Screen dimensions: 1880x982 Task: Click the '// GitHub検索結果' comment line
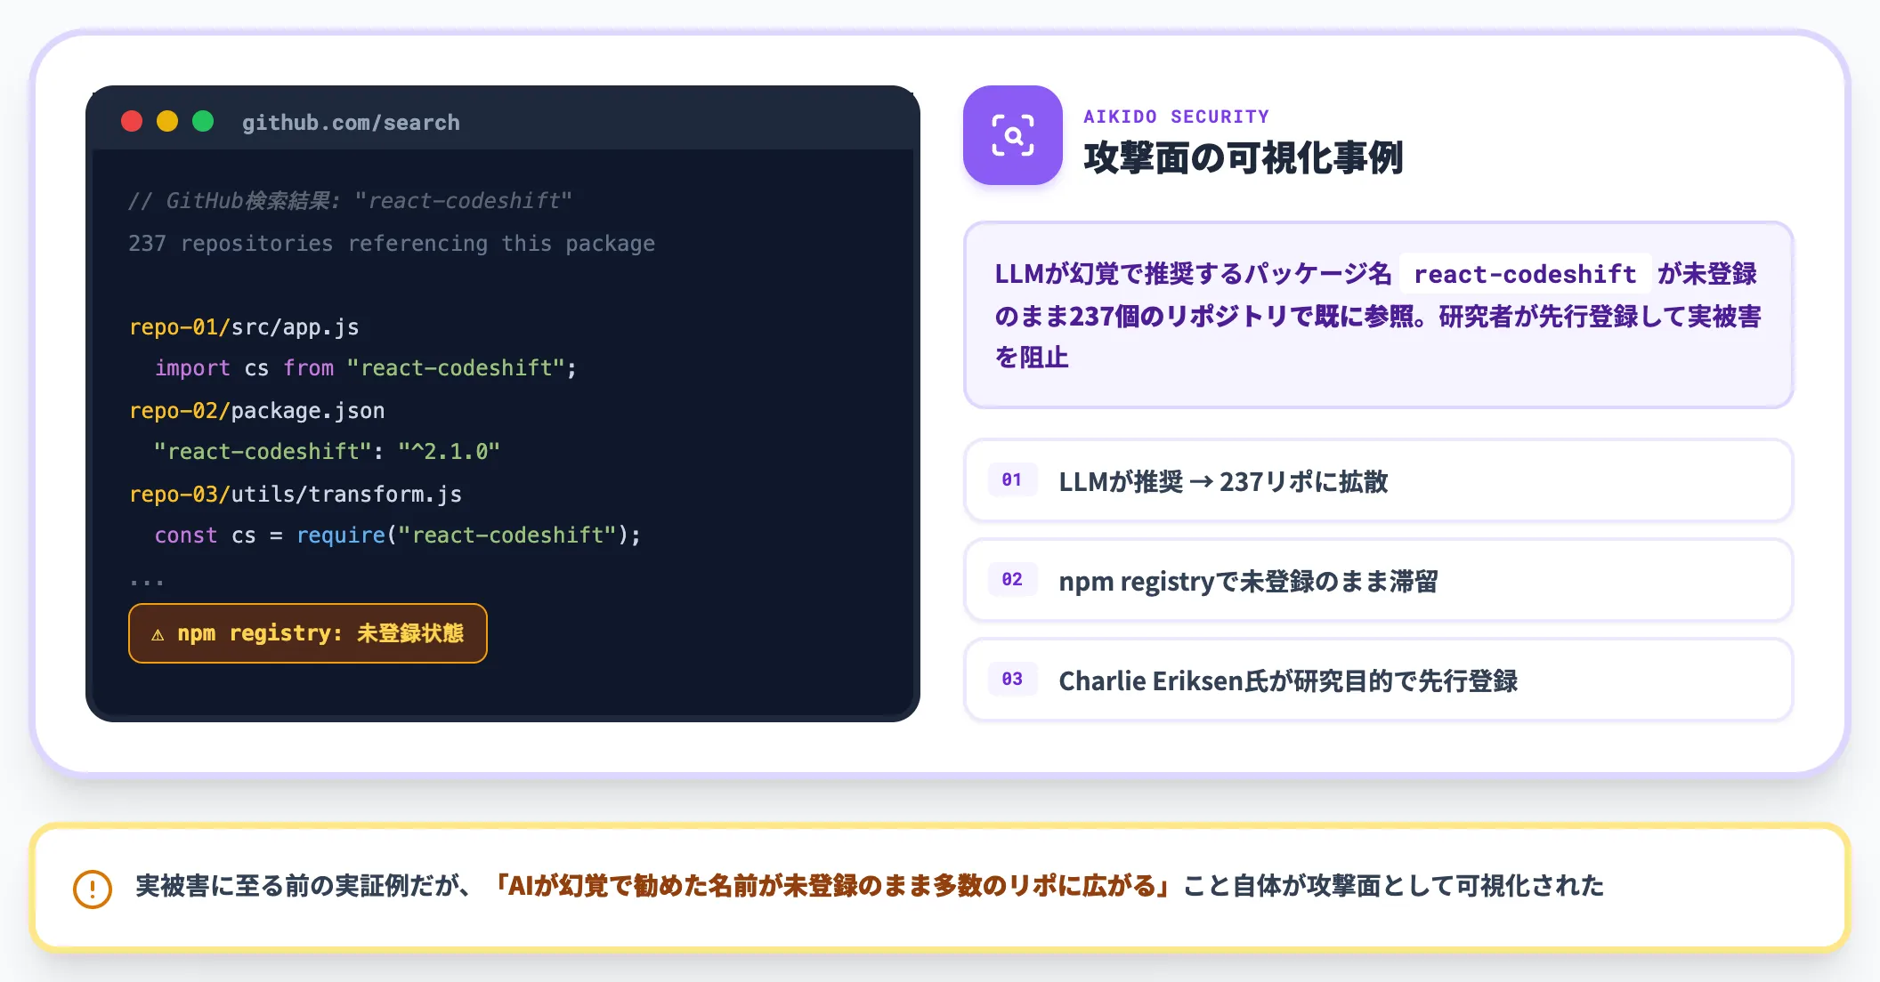tap(351, 201)
